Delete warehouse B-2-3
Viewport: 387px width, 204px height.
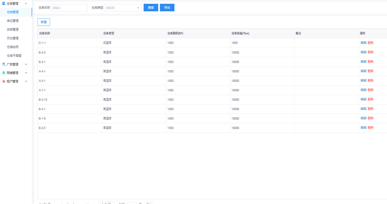370,52
